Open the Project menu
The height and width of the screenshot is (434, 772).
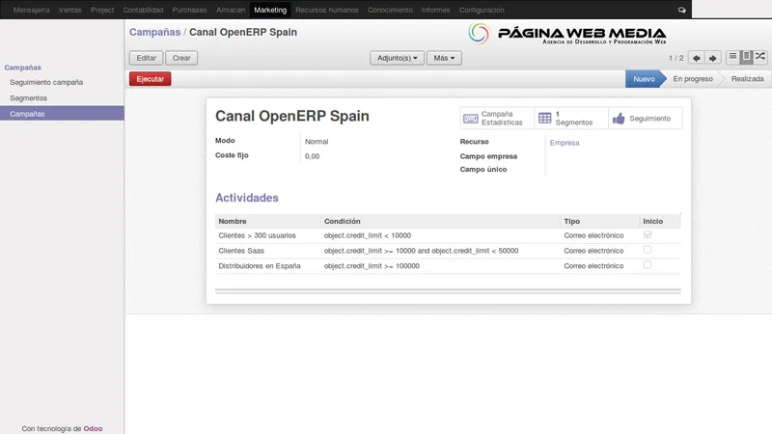tap(102, 10)
